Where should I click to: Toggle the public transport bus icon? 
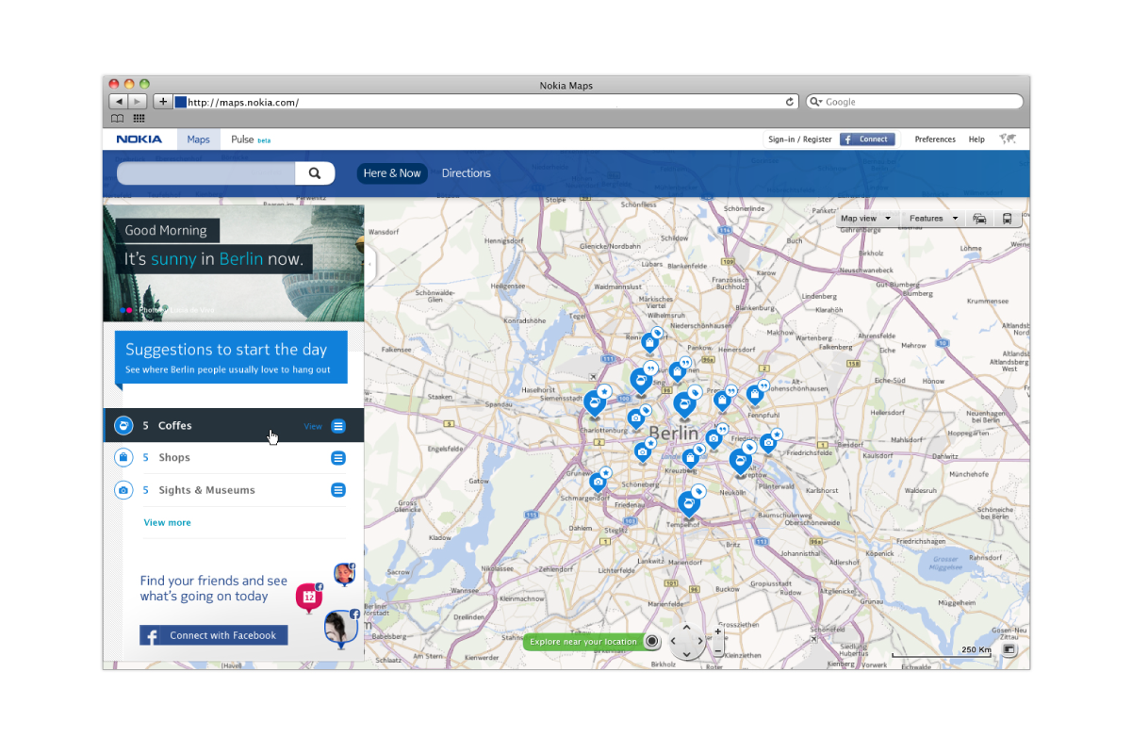pyautogui.click(x=1008, y=219)
